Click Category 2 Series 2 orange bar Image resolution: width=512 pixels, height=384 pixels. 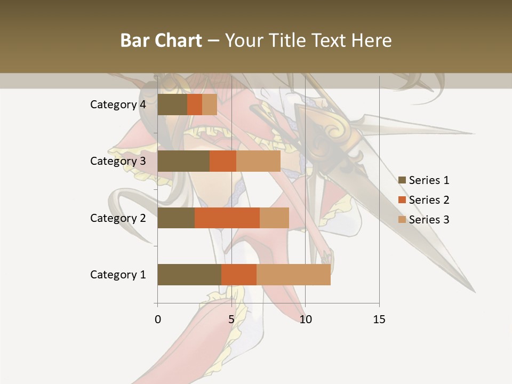click(x=227, y=218)
